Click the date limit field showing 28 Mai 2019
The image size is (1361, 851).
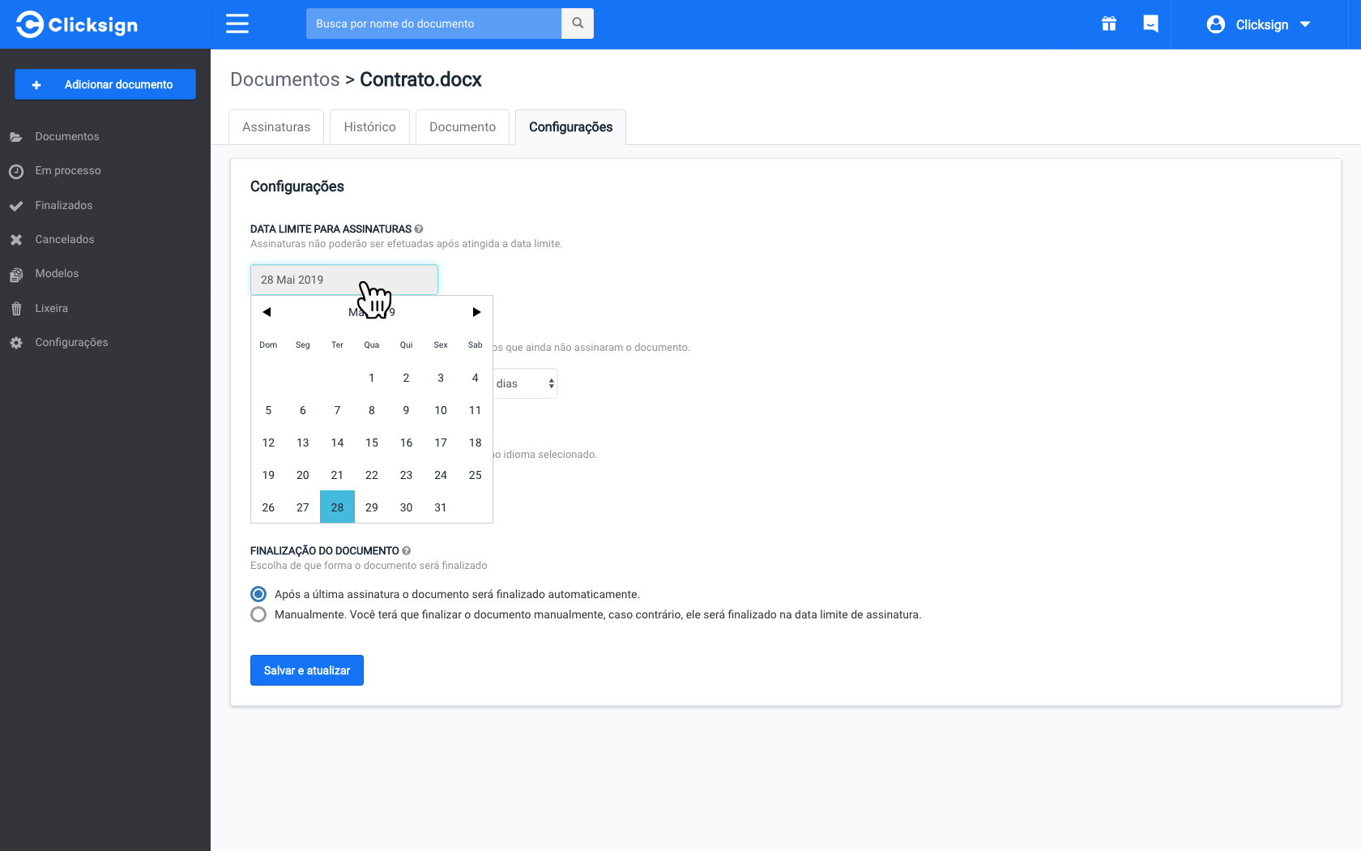(344, 280)
